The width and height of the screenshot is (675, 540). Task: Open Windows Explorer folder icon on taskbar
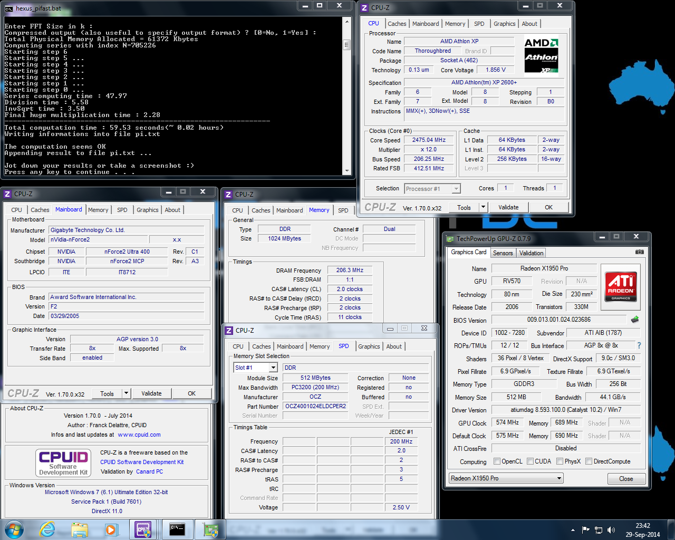point(80,529)
